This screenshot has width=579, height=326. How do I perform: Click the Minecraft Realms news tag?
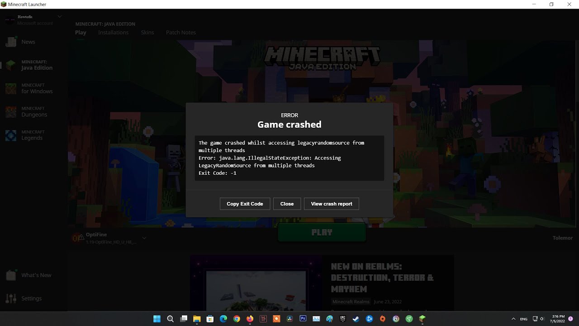click(x=351, y=302)
